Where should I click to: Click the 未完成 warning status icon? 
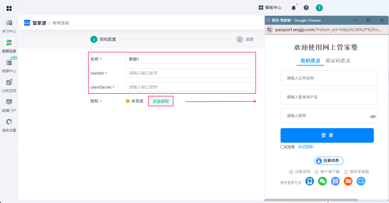tap(128, 101)
